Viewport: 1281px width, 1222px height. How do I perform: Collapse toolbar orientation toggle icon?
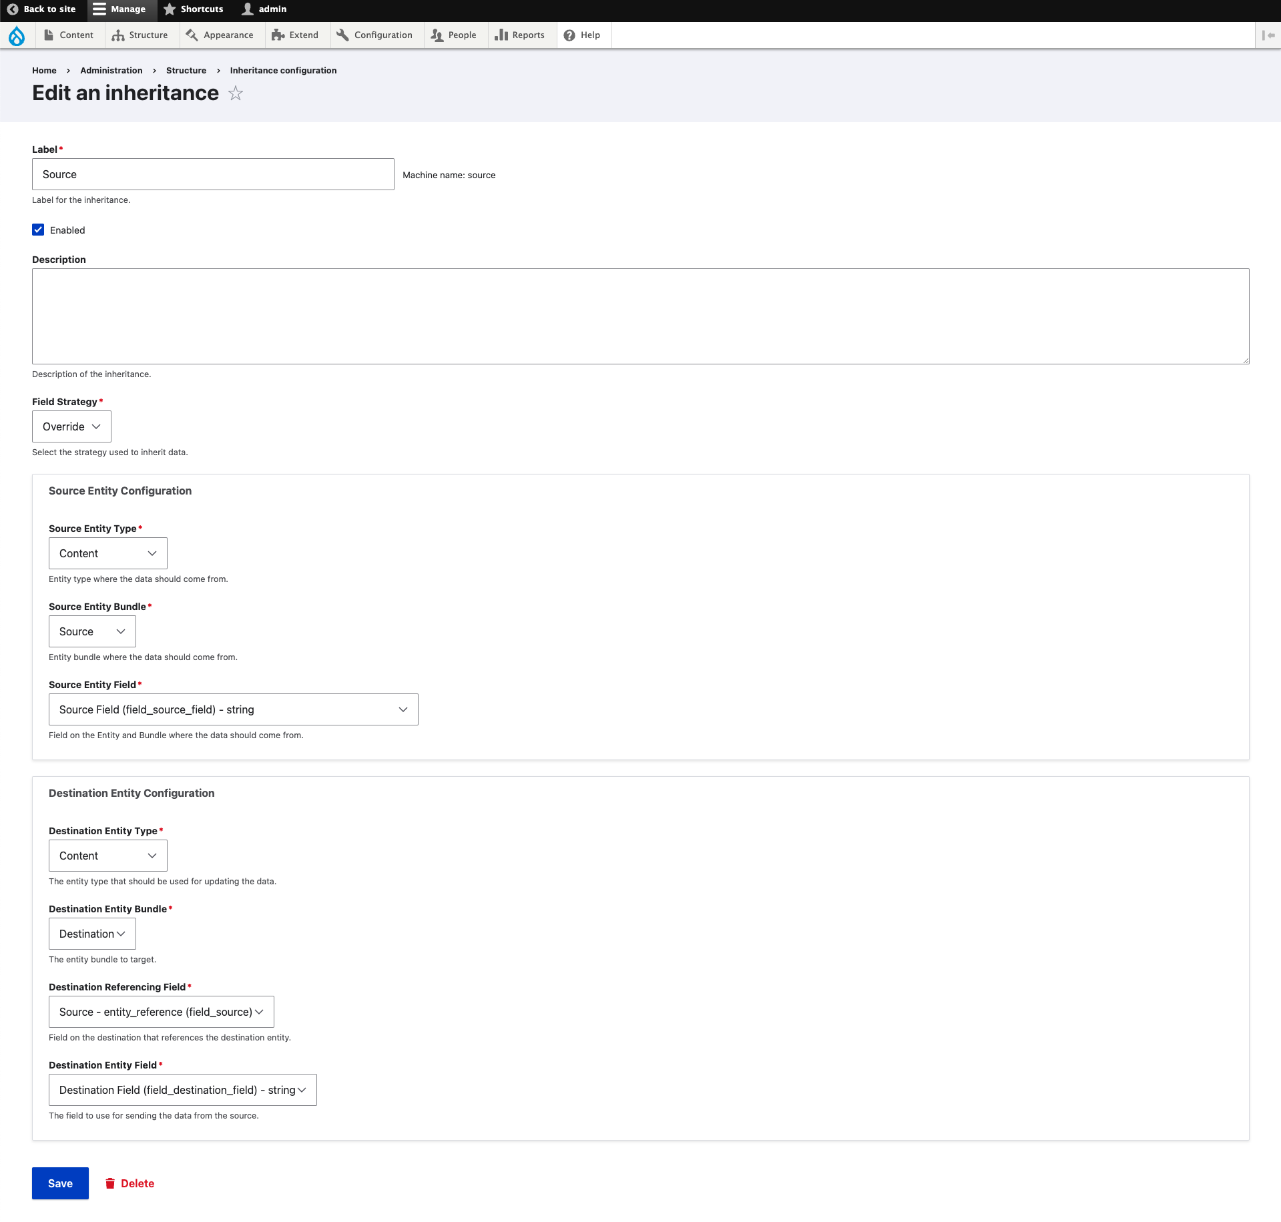tap(1268, 35)
